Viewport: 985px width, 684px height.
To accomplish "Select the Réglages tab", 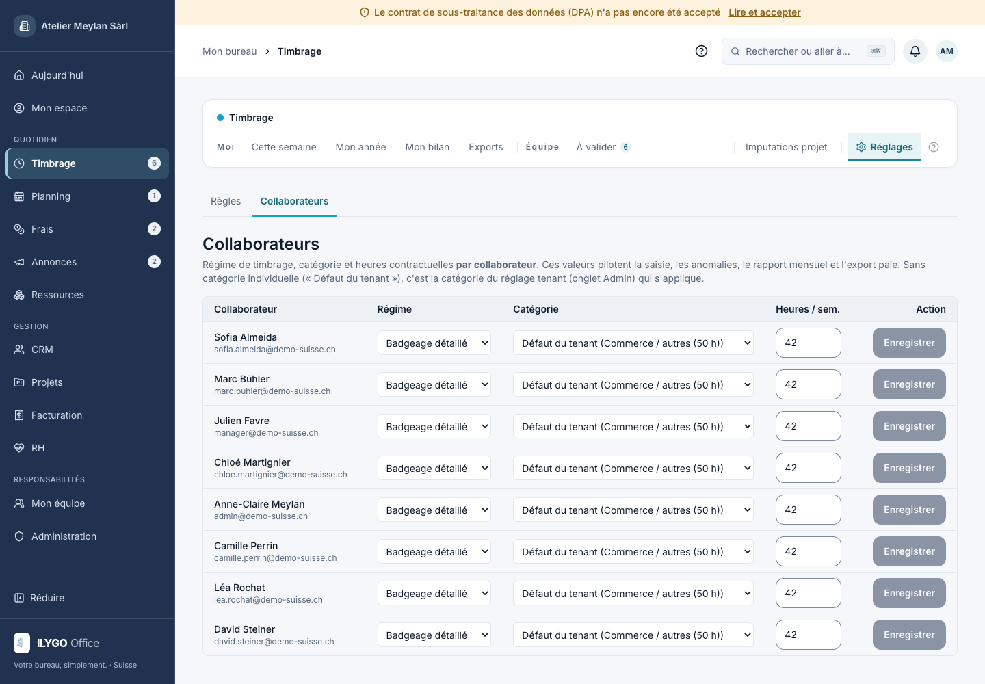I will (x=884, y=147).
